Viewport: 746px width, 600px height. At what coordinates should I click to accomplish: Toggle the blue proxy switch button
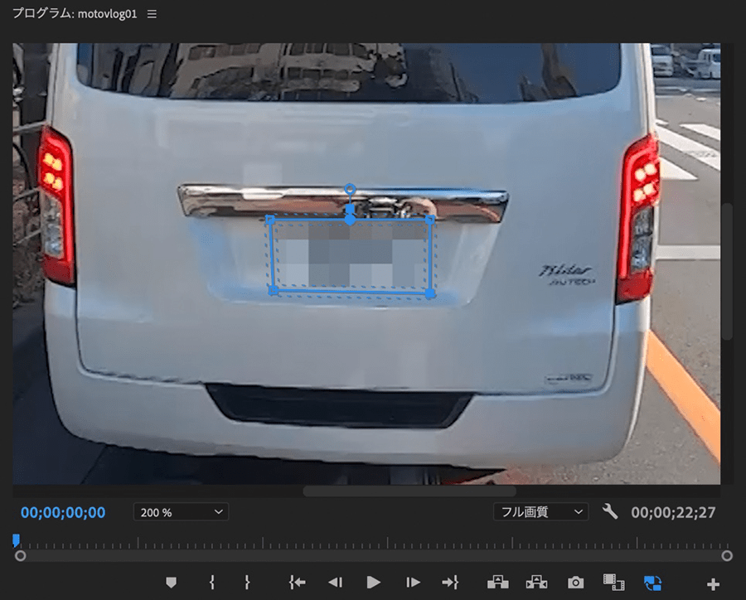tap(652, 583)
